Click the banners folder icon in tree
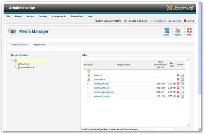The height and width of the screenshot is (134, 204). pyautogui.click(x=19, y=64)
